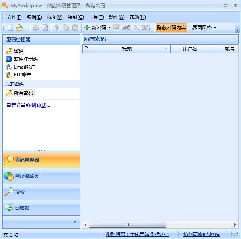Image resolution: width=241 pixels, height=239 pixels.
Task: Minimize the password manager window
Action: tap(216, 6)
